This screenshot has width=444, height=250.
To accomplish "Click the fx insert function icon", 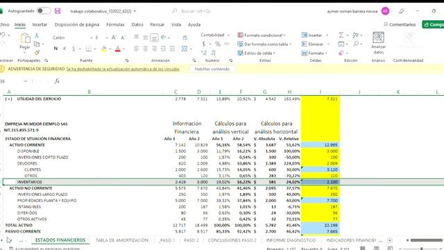I will point(57,81).
